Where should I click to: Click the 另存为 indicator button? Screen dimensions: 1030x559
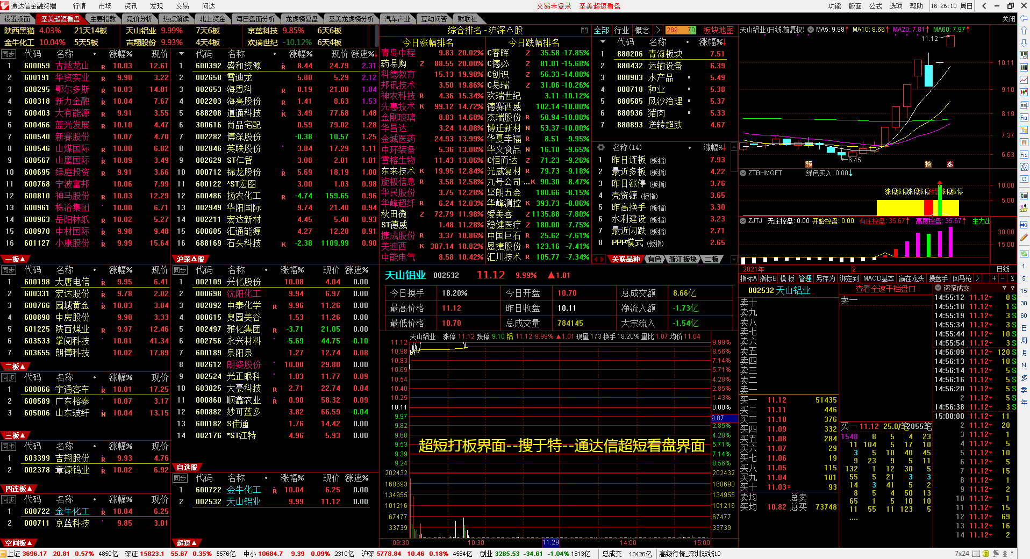(x=825, y=278)
